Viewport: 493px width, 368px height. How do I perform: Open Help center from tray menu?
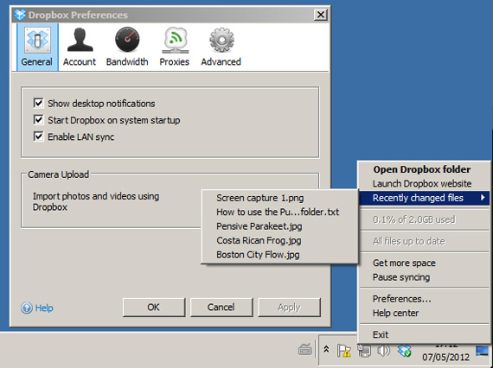[424, 313]
